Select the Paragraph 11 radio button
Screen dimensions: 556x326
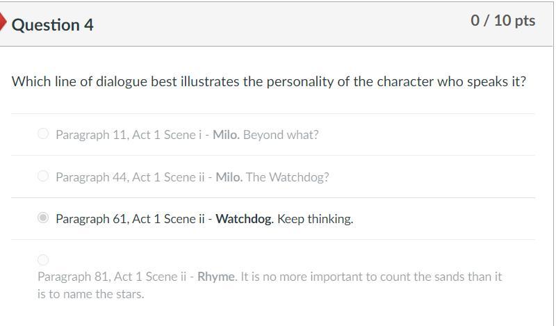tap(43, 133)
